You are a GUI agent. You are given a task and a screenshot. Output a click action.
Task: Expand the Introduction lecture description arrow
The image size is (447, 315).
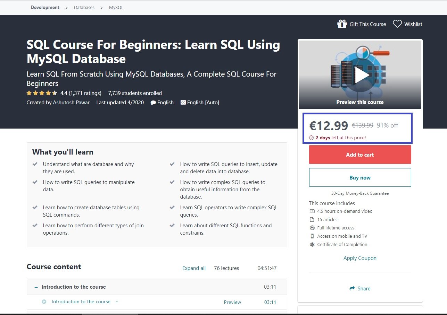pos(117,301)
